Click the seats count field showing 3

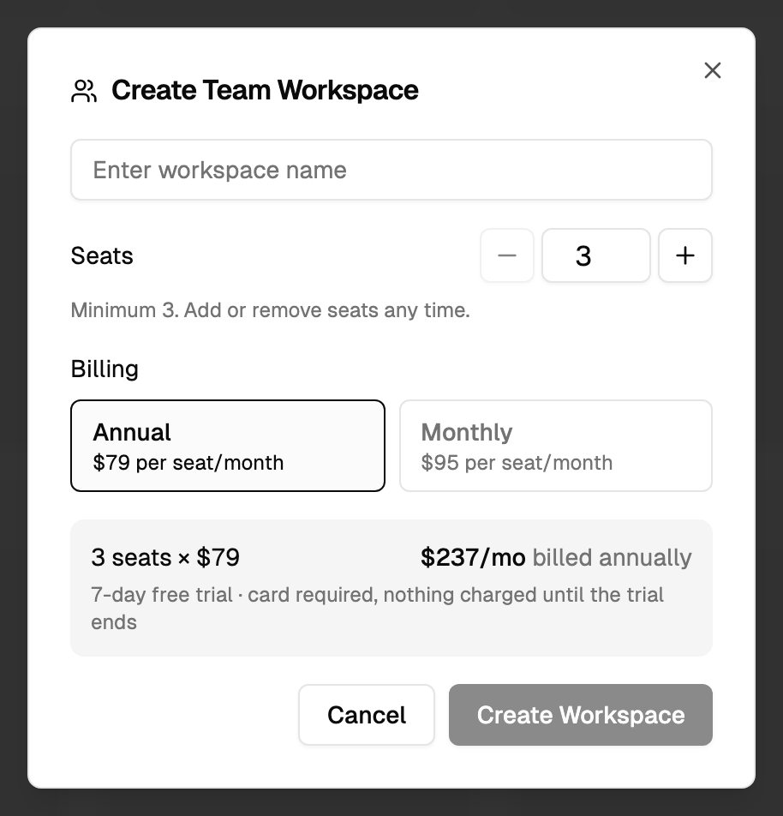tap(596, 255)
